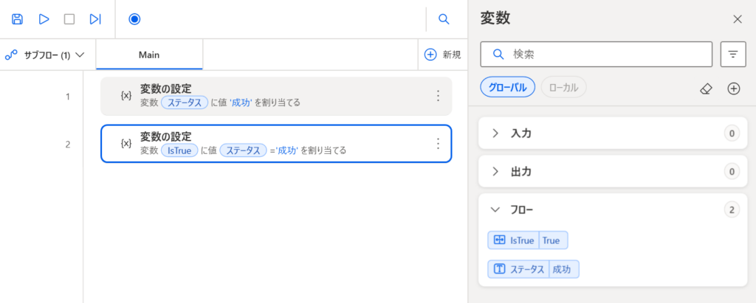Open flow search with the magnifier icon
756x303 pixels.
444,19
